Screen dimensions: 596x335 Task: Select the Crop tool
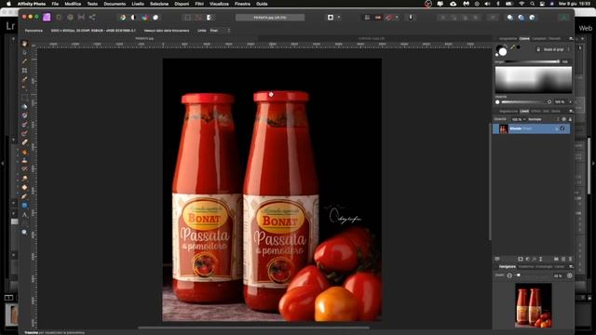coord(25,71)
